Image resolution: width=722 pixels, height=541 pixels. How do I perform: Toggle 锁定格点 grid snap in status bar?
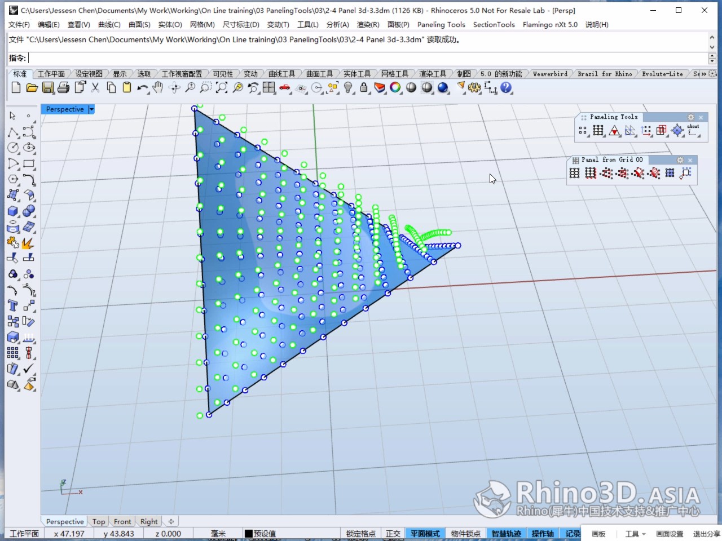coord(360,534)
